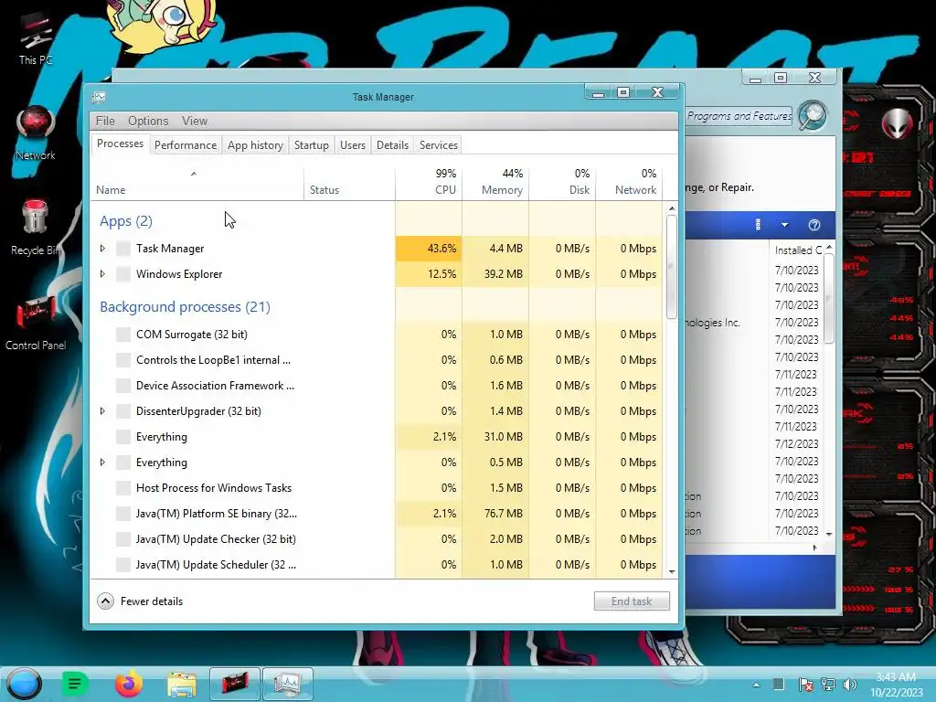Open the View menu

tap(195, 121)
